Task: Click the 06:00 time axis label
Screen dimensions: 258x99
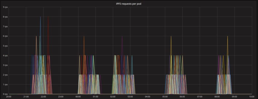Action: pos(182,97)
